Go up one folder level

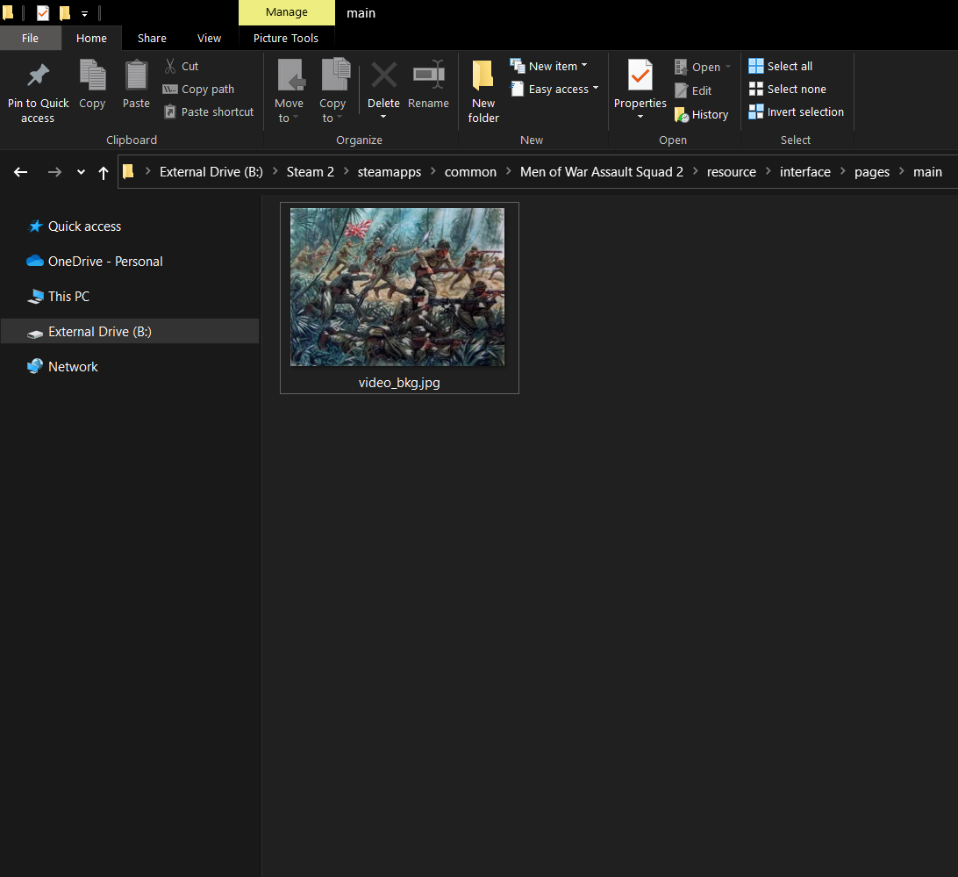tap(104, 172)
